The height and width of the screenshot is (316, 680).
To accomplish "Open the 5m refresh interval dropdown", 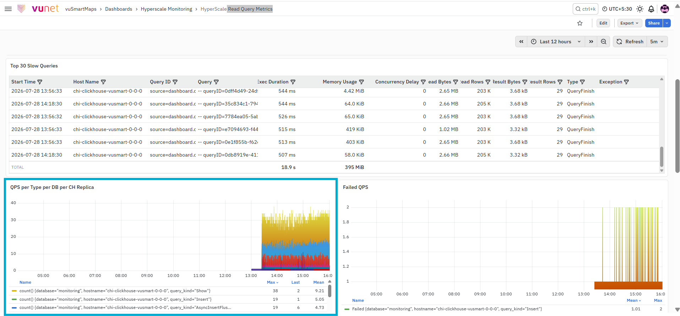I will pyautogui.click(x=657, y=42).
